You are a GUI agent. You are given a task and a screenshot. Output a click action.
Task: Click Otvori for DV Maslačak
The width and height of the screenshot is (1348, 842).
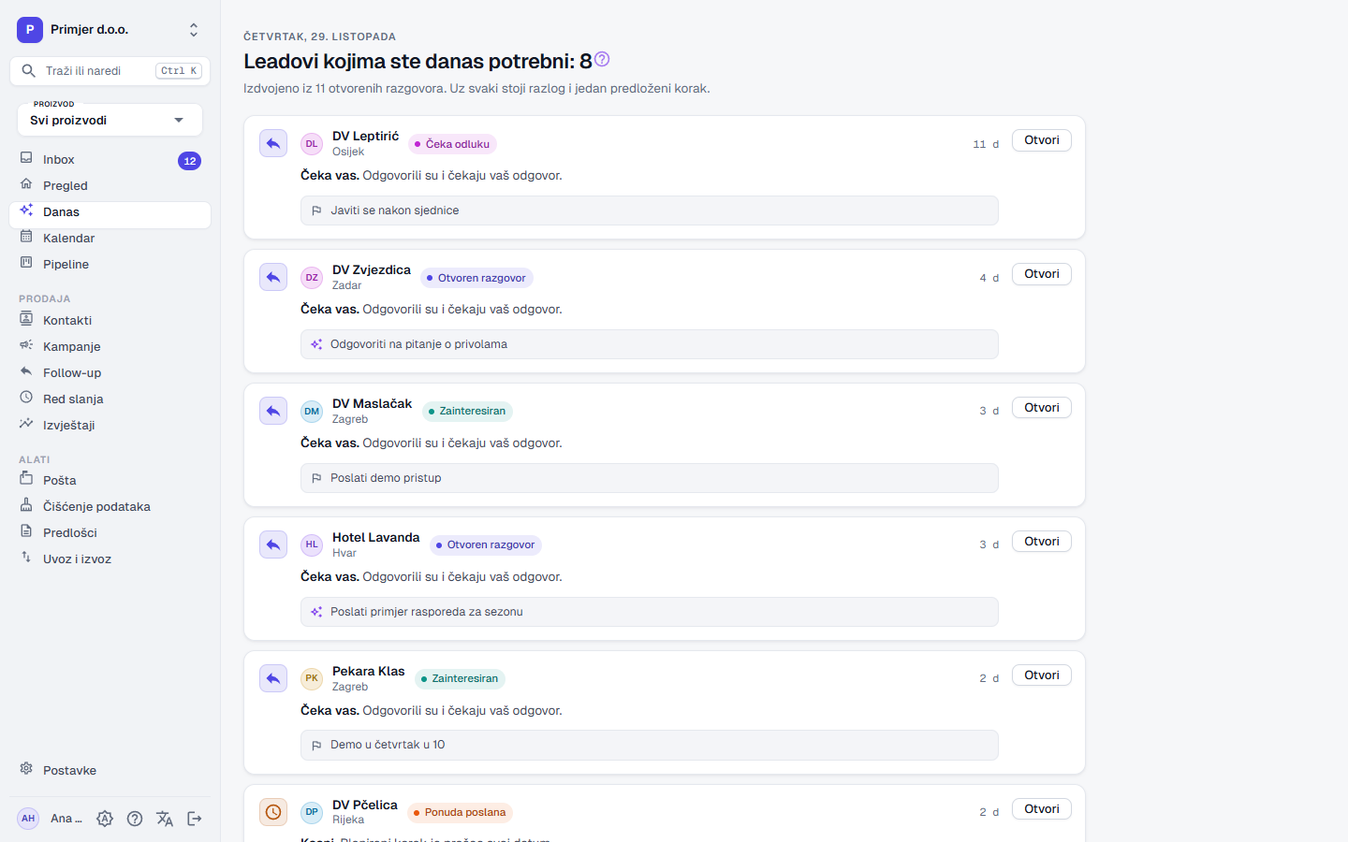[x=1042, y=408]
